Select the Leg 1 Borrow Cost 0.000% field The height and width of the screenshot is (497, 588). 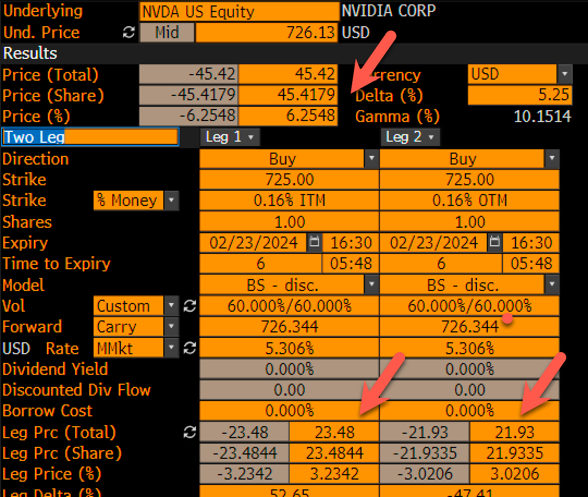tap(289, 410)
